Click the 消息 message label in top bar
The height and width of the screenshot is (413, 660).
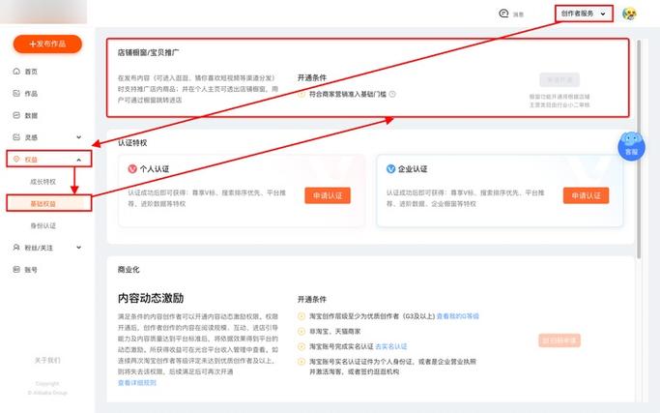click(x=518, y=15)
